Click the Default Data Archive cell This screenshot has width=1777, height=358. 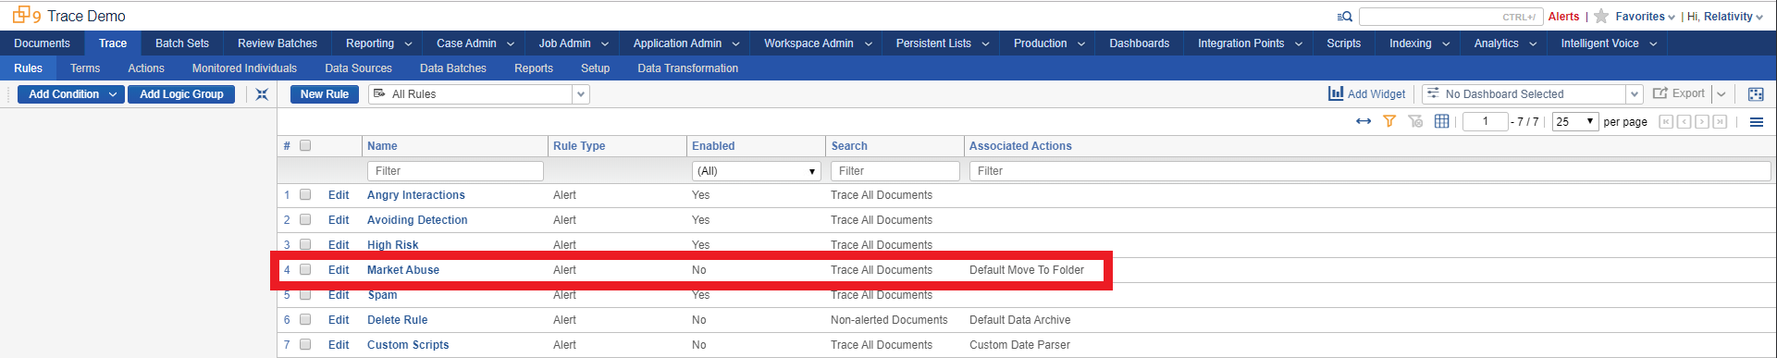pyautogui.click(x=1019, y=320)
